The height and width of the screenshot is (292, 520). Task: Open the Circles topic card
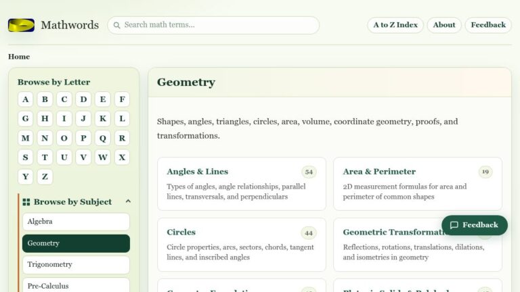(x=242, y=245)
